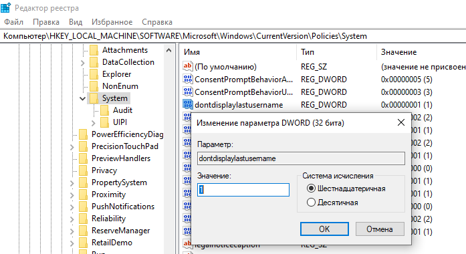The width and height of the screenshot is (466, 254).
Task: Open the Справка menu
Action: point(157,22)
